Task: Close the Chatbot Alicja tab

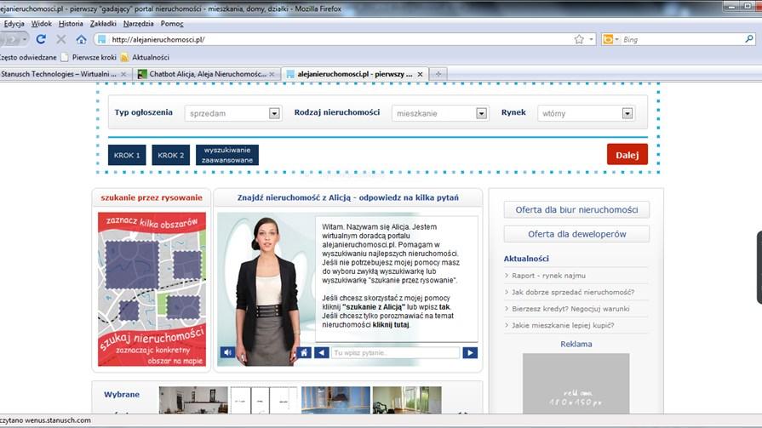Action: 272,74
